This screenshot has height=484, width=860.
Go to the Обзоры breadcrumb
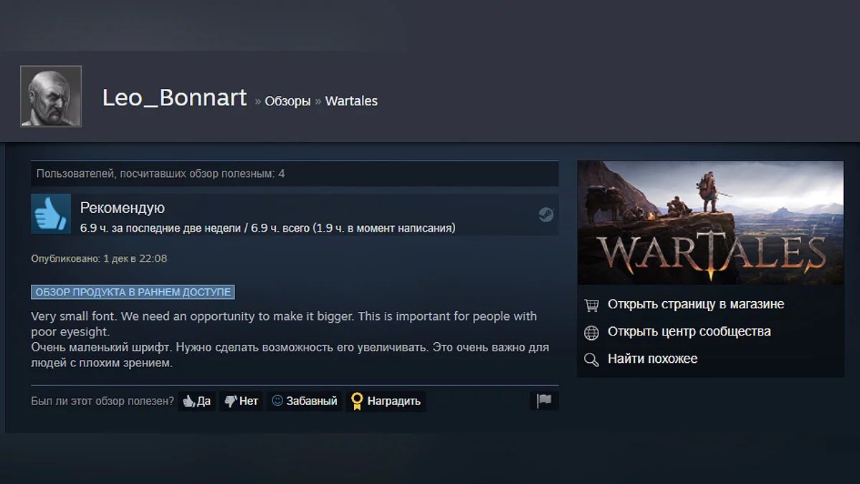click(287, 101)
